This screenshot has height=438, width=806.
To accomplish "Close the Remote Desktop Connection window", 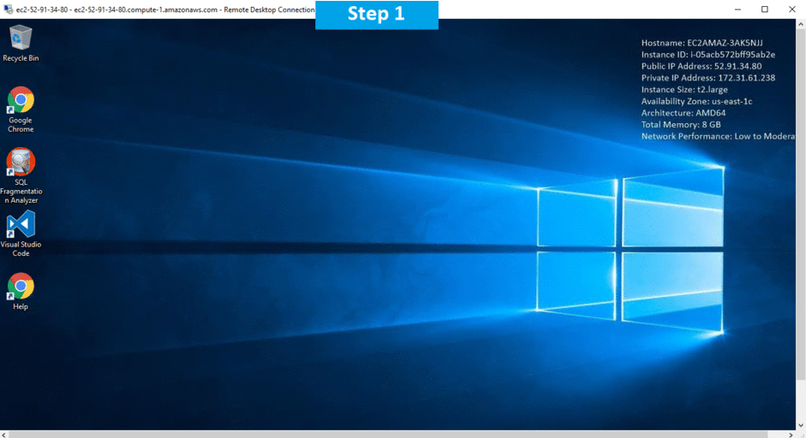I will click(792, 9).
